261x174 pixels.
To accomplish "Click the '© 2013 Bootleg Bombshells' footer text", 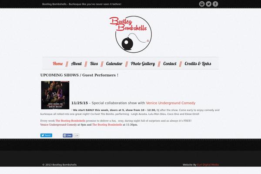I will point(60,165).
